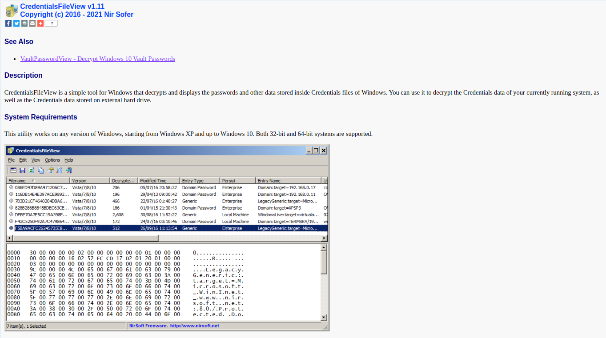Click the '7 item(s), 1 Selected' status text
Image resolution: width=606 pixels, height=338 pixels.
[x=26, y=326]
